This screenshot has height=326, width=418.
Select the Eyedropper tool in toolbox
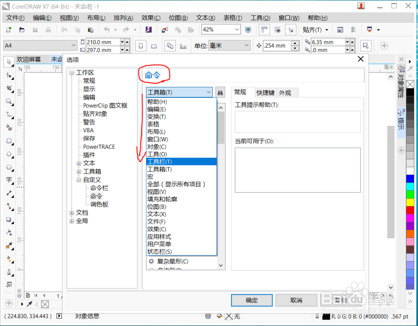pyautogui.click(x=9, y=246)
